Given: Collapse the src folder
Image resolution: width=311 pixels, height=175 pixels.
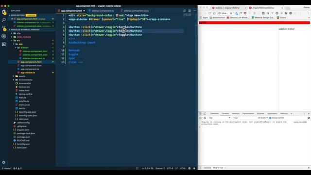Looking at the screenshot, I should [x=18, y=40].
